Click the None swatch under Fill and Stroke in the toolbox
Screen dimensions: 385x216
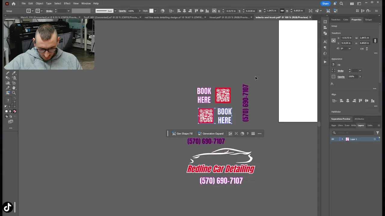tap(15, 111)
